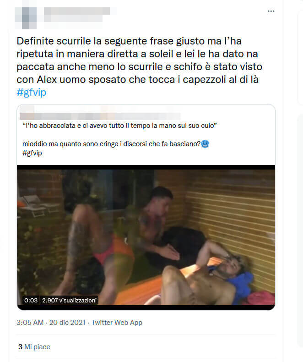Click the quote “l'ho abbracciata e ci avevo…”
Screen dimensions: 303x362
(x=119, y=126)
